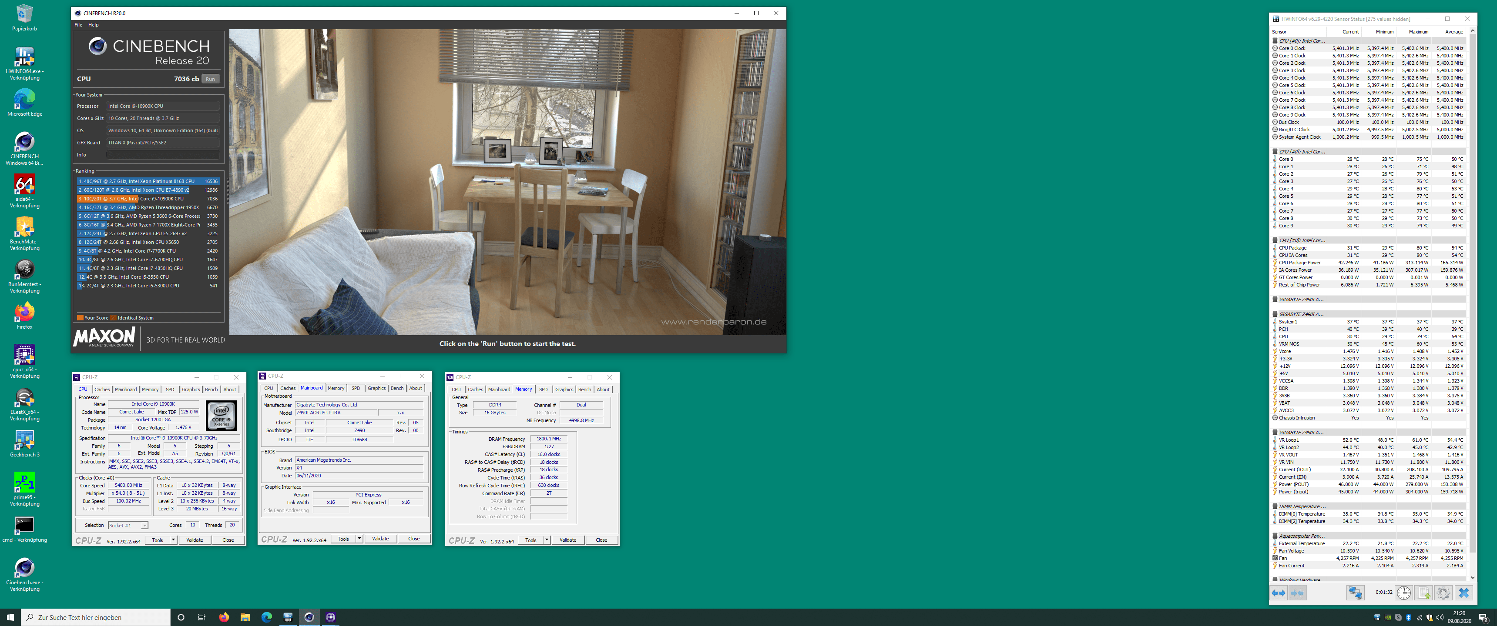
Task: Select Ring/LLC Clock row in HWiNFO
Action: click(x=1369, y=130)
